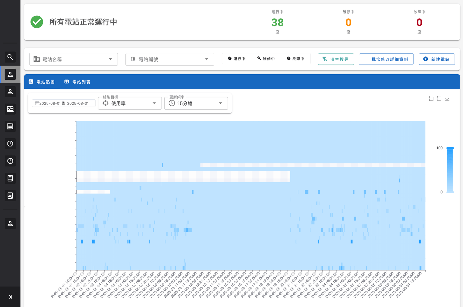Click the calendar icon in date range field
The image size is (463, 307).
37,103
